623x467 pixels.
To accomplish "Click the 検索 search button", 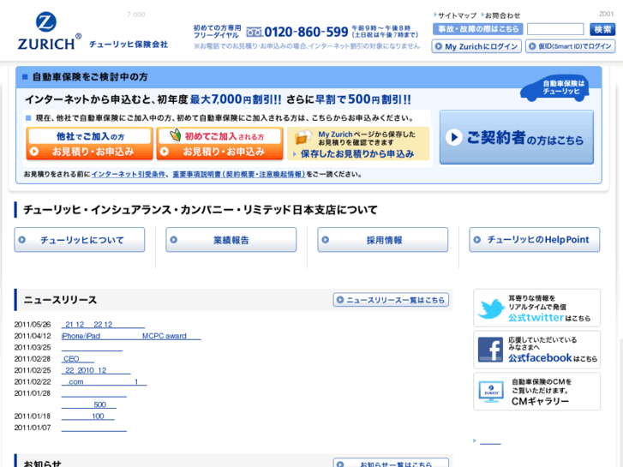I will [602, 29].
